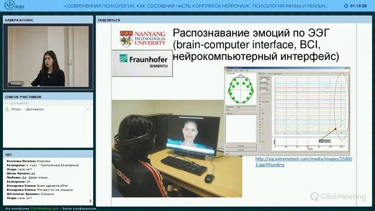
Task: Click chat message 'Любовь: Да. Даже очень.'
Action: tap(28, 178)
